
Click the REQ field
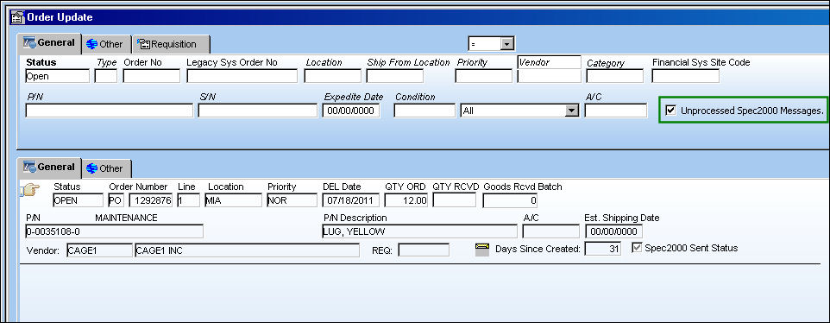(424, 250)
